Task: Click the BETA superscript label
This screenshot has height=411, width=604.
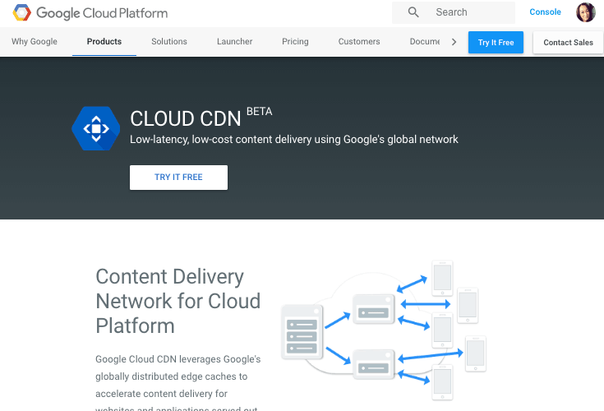Action: (259, 112)
